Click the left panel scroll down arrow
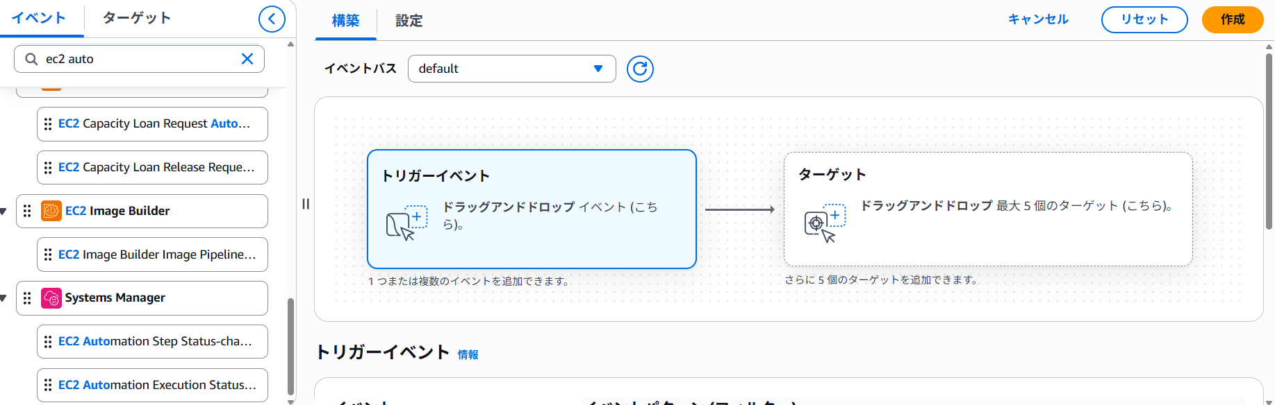Screen dimensions: 1275x405 click(290, 402)
